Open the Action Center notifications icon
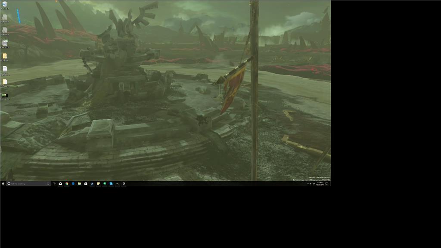The width and height of the screenshot is (441, 248). tap(326, 183)
